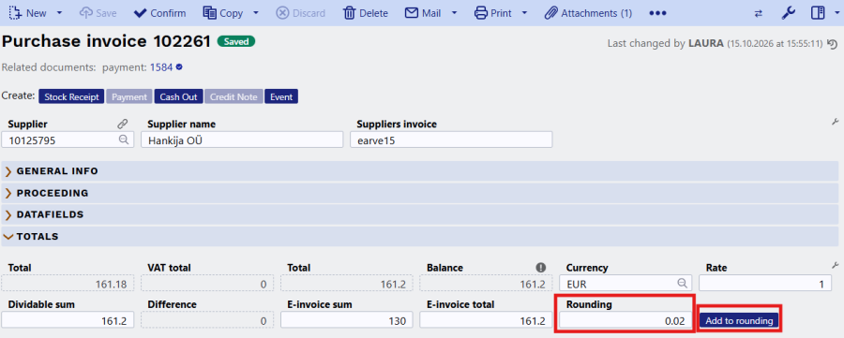844x338 pixels.
Task: Click the New document button
Action: 27,13
